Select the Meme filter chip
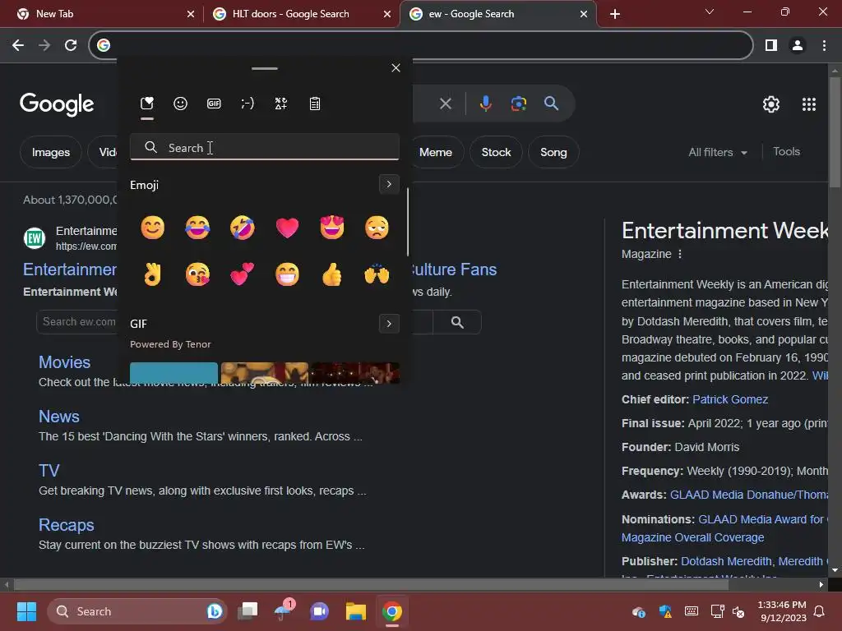Viewport: 842px width, 631px height. click(x=436, y=152)
